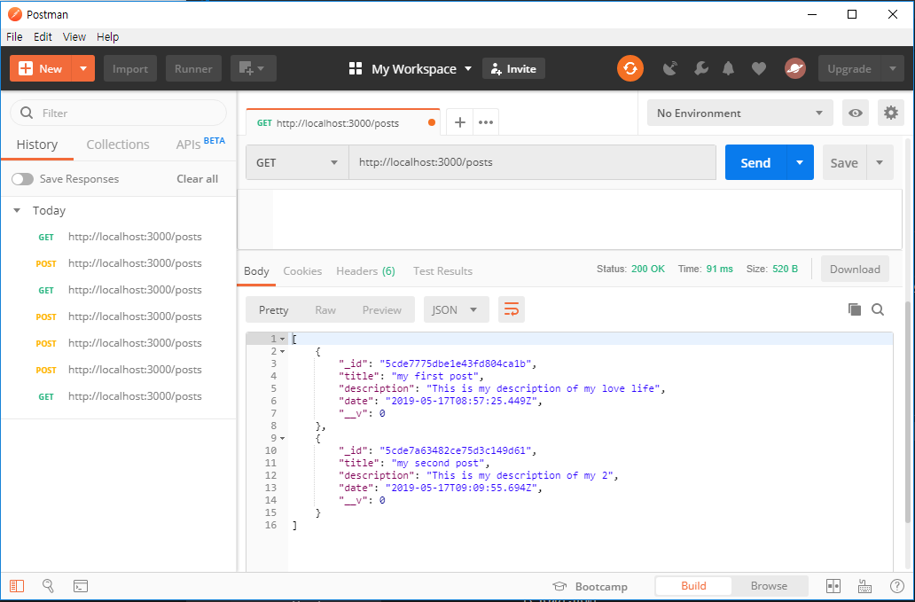The width and height of the screenshot is (915, 602).
Task: Collapse JSON object at line 2
Action: pos(283,351)
